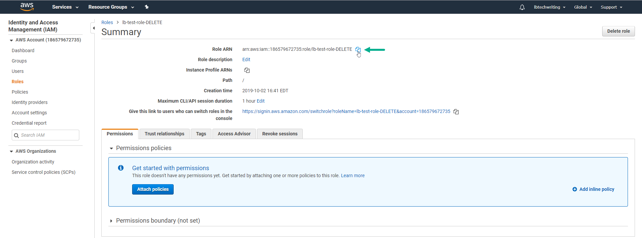The width and height of the screenshot is (642, 238).
Task: Click the Roles breadcrumb link
Action: coord(107,22)
